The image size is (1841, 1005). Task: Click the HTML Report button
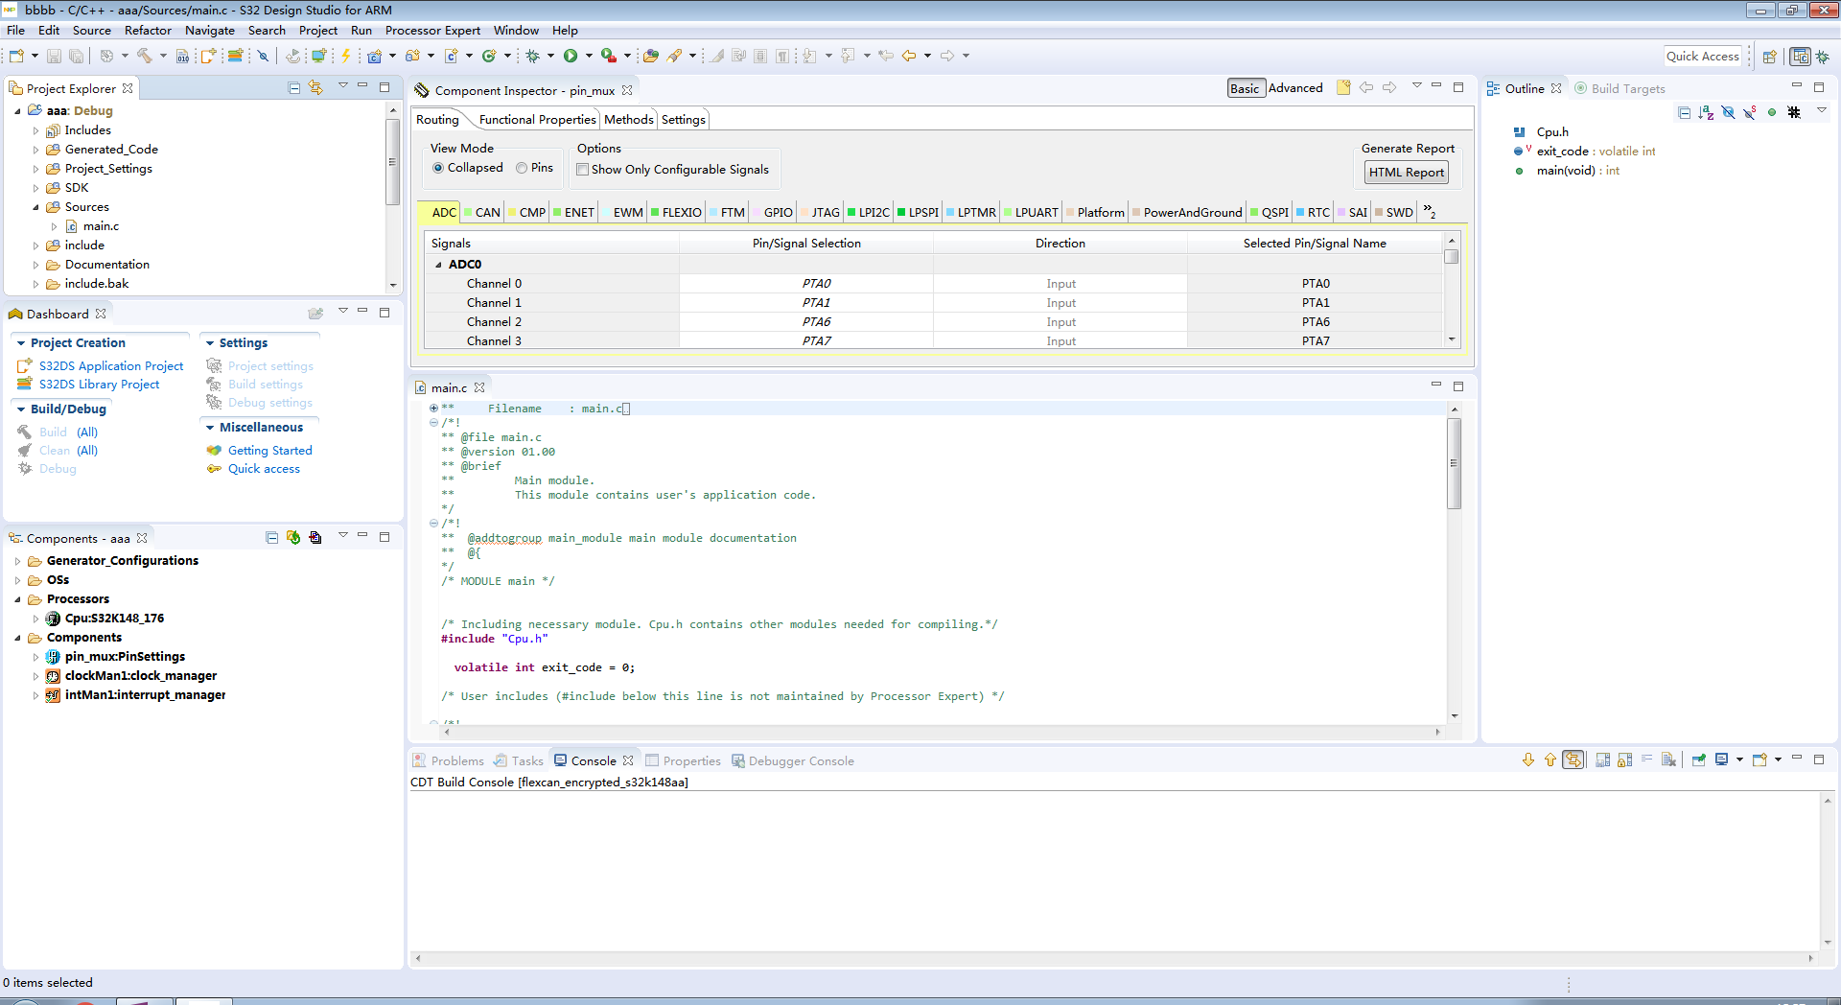coord(1406,173)
